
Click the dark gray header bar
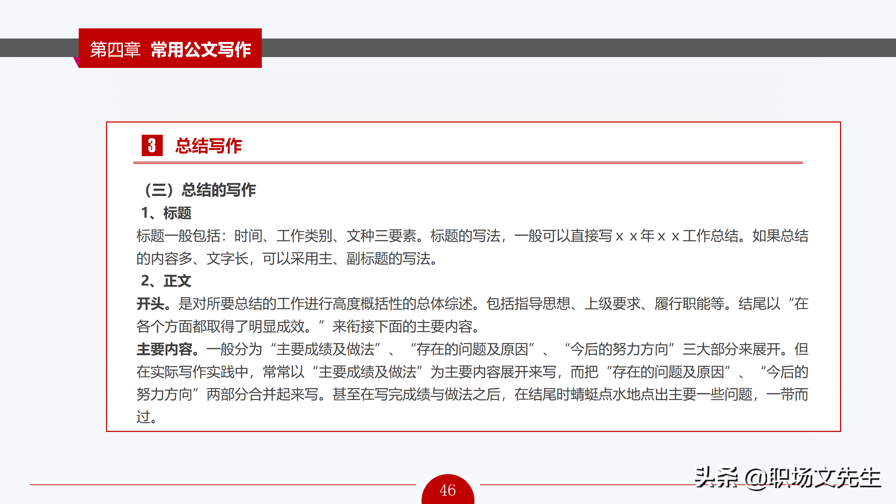pos(560,48)
